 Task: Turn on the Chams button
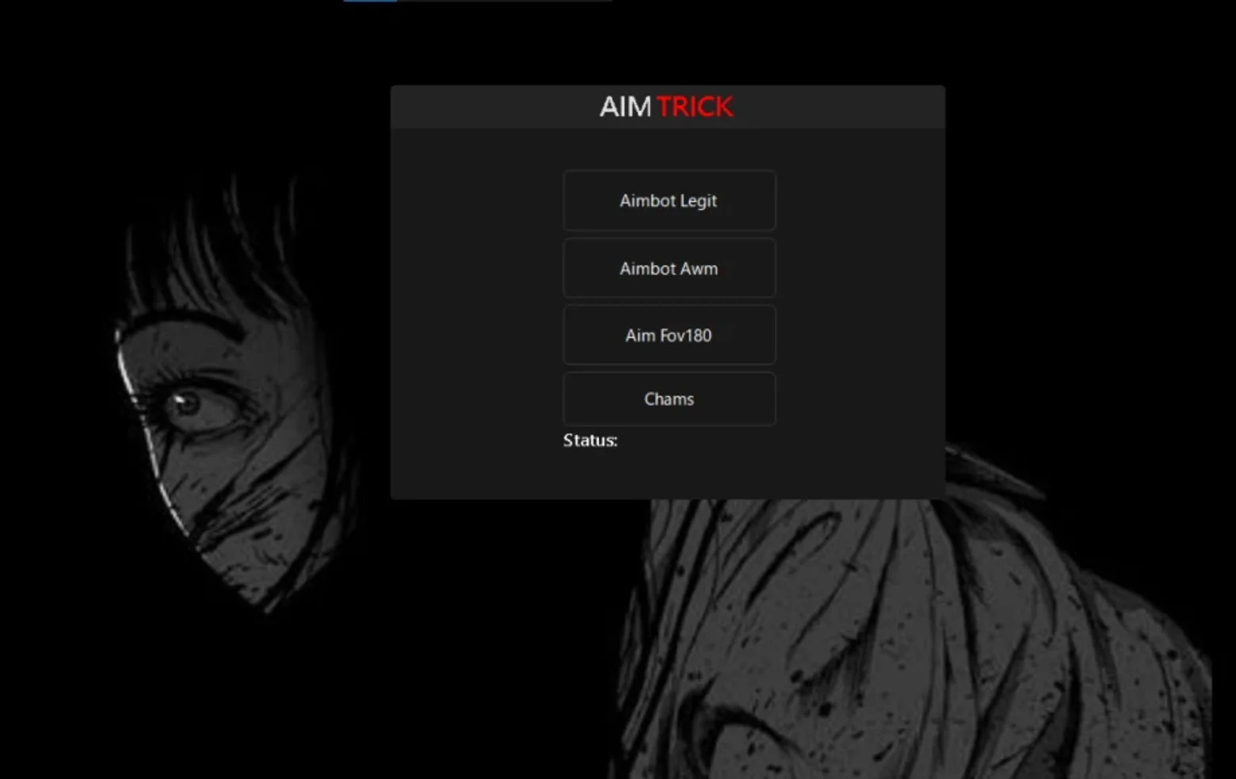[x=669, y=399]
